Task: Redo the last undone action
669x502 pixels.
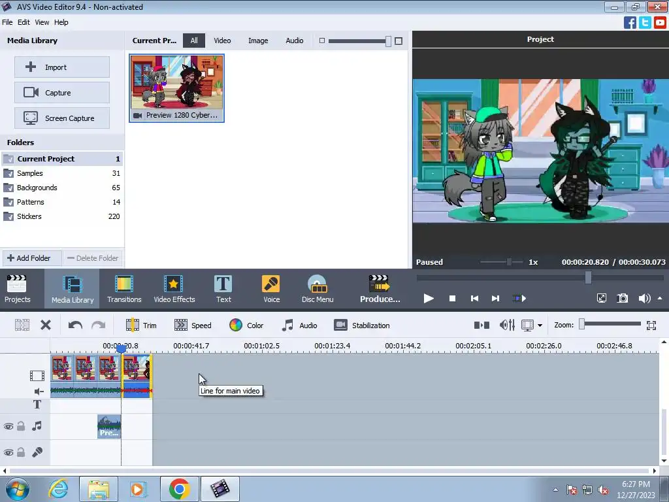Action: point(99,326)
